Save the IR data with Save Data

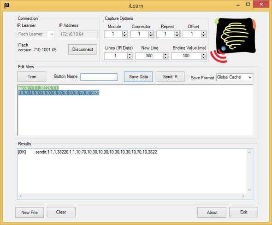(138, 77)
